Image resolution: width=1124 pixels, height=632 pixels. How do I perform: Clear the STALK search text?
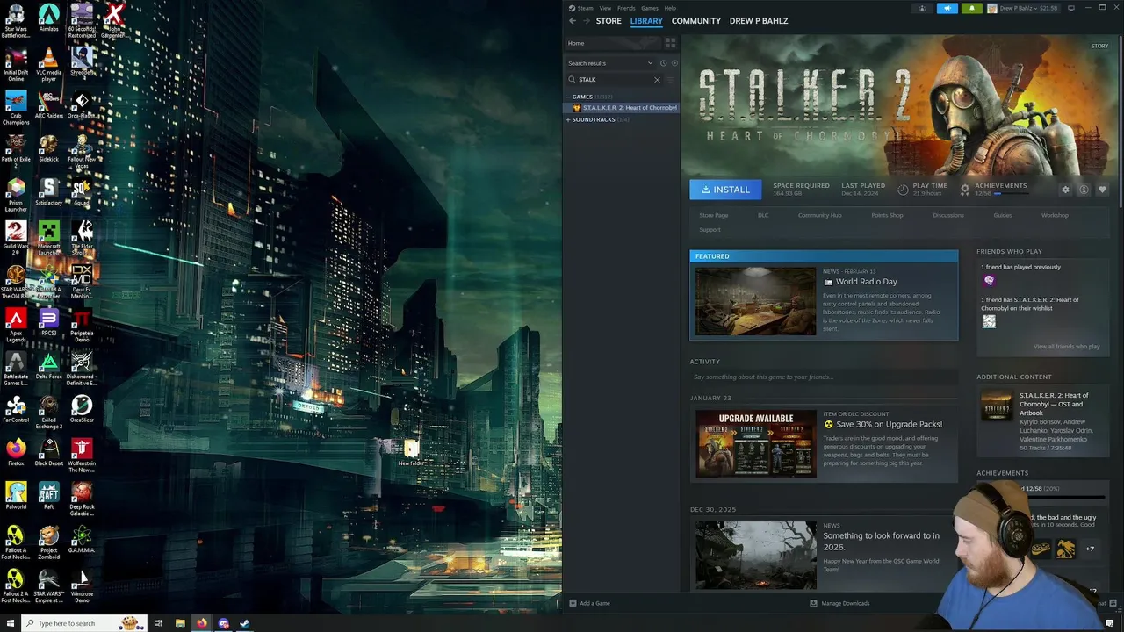click(x=657, y=80)
